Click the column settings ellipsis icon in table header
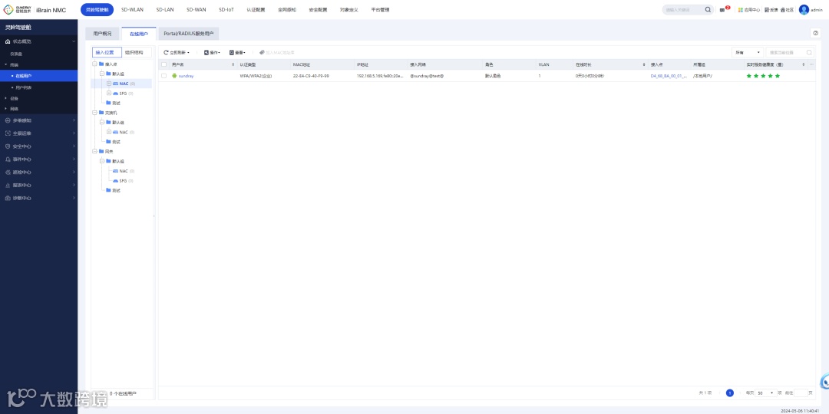829x414 pixels. (811, 64)
